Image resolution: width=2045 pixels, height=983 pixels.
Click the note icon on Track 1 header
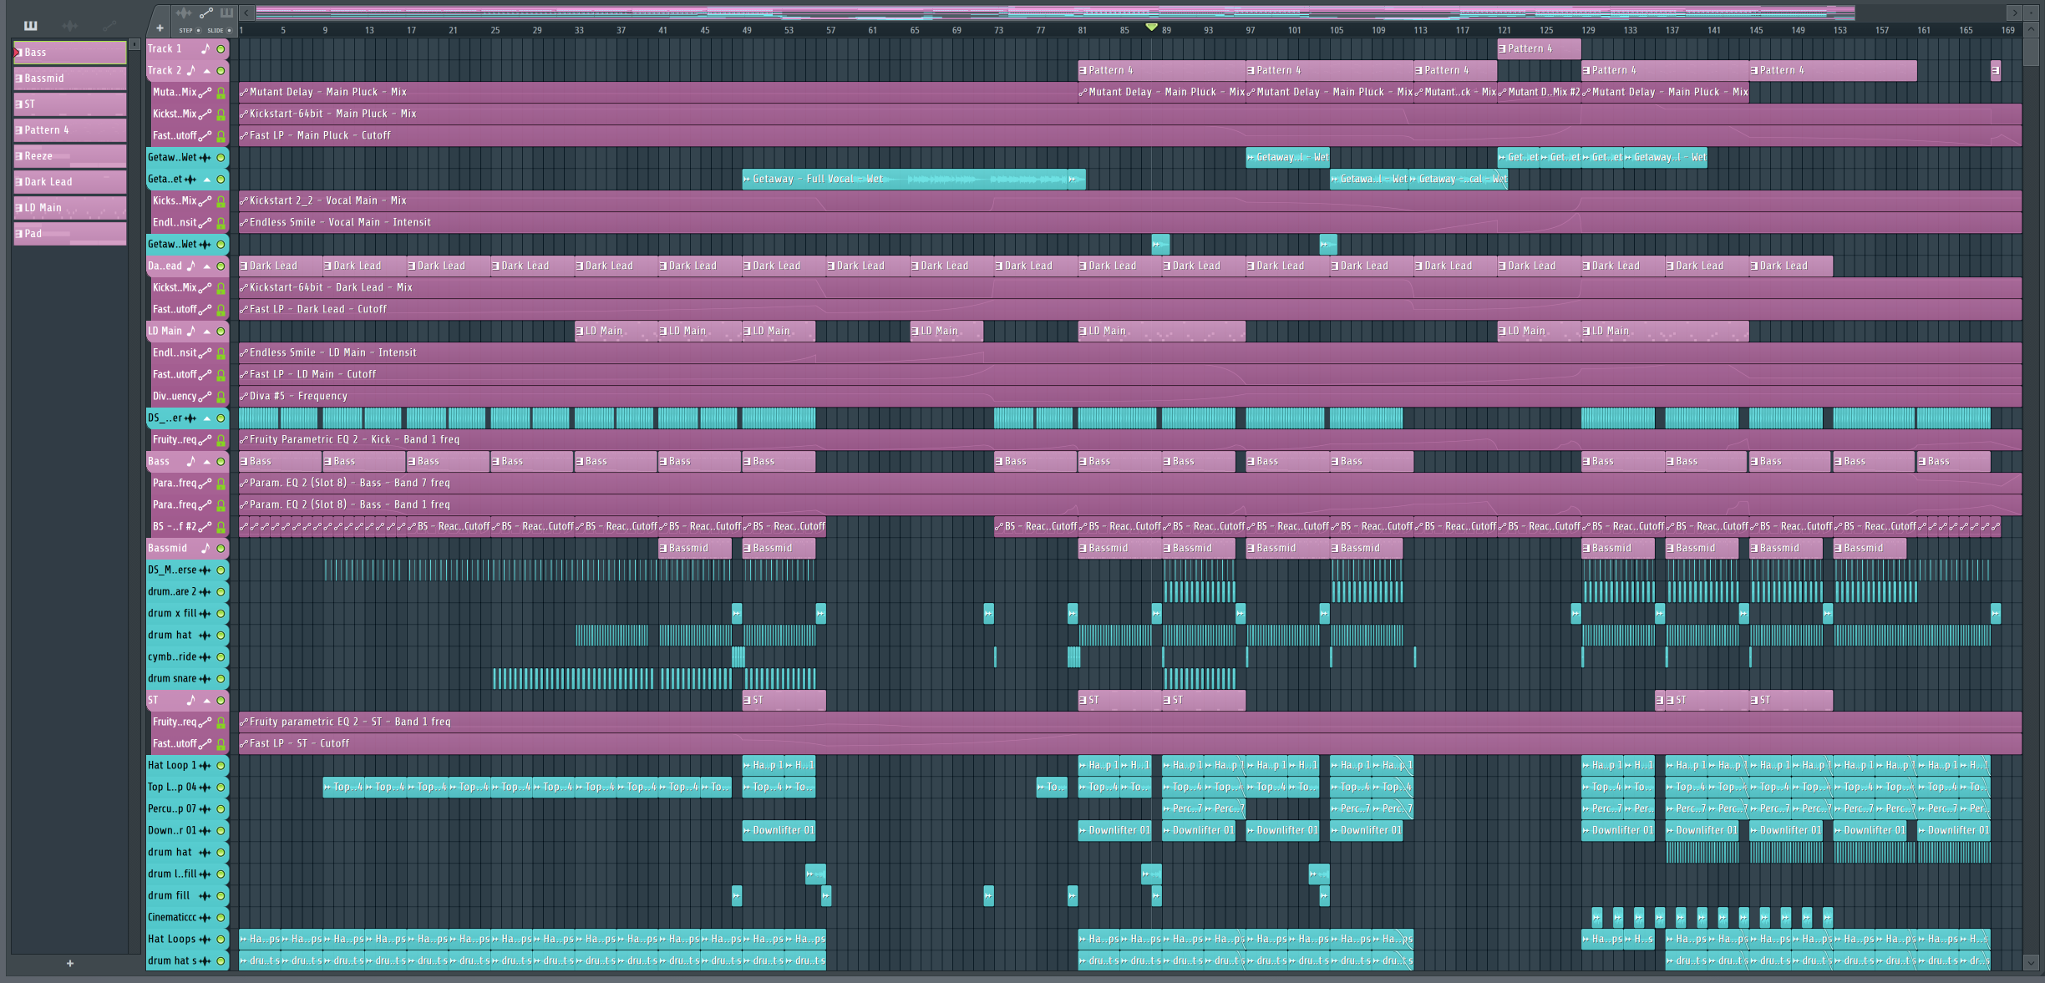[205, 48]
